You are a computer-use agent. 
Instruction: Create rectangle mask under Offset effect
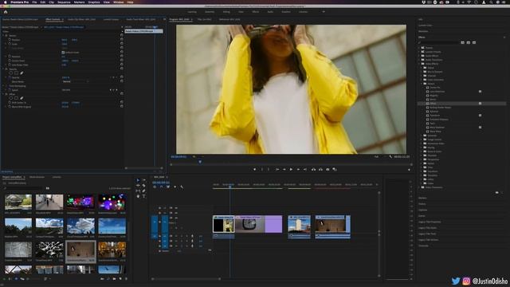(x=16, y=98)
